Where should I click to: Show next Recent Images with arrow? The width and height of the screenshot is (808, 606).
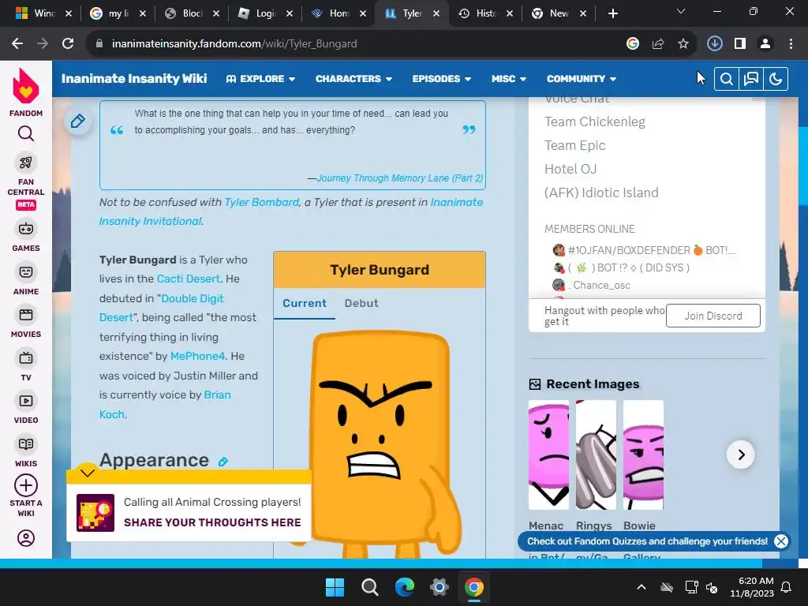point(741,454)
